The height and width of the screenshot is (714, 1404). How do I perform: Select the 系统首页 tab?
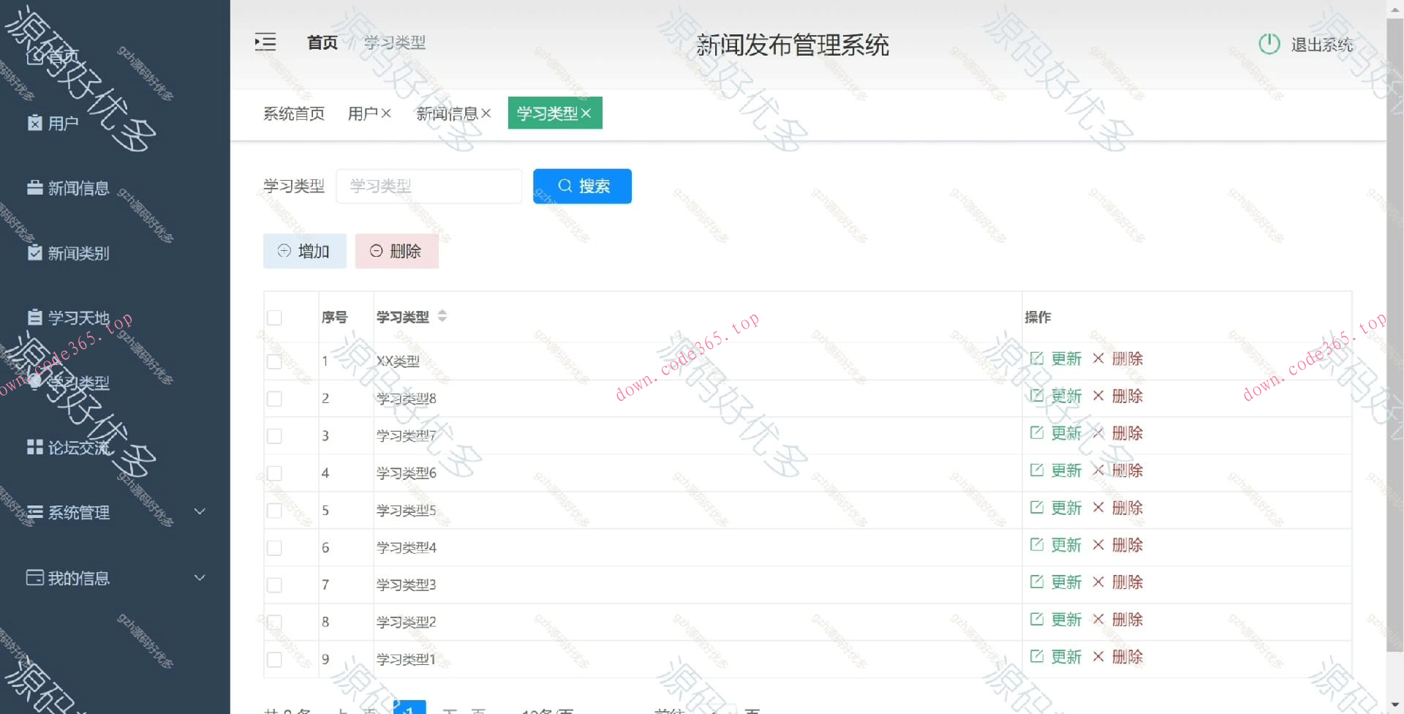[x=293, y=113]
